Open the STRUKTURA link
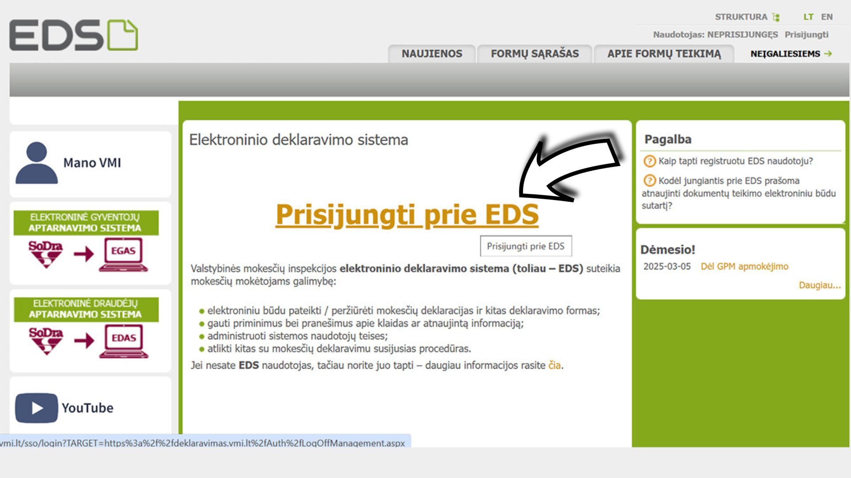 (x=741, y=17)
